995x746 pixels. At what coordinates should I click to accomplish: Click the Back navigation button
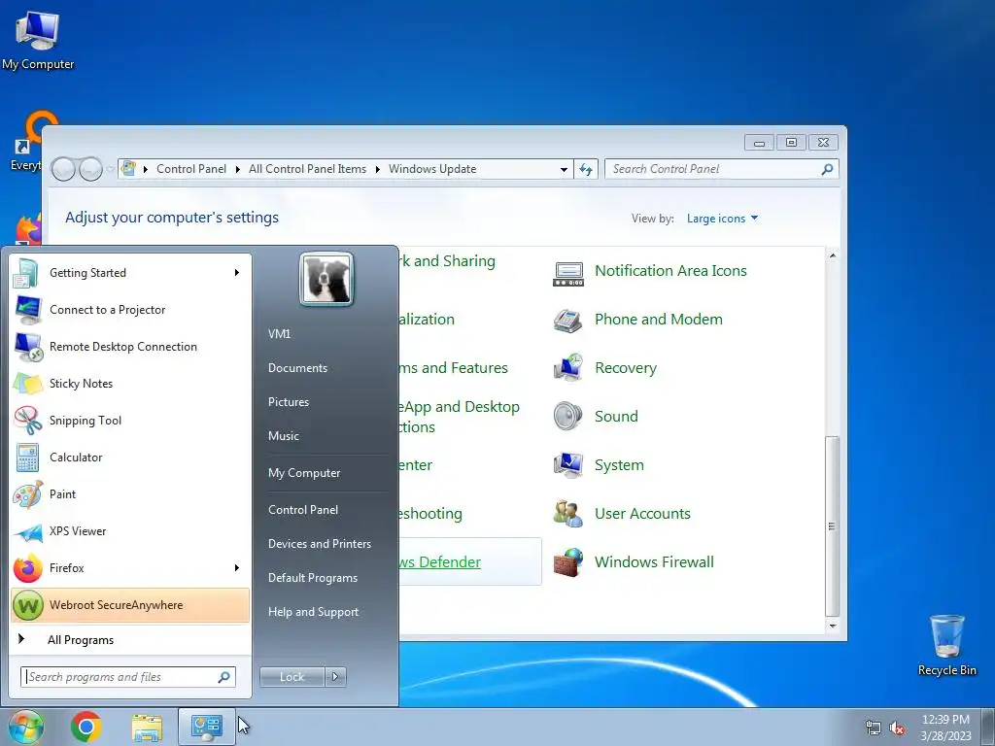point(63,169)
